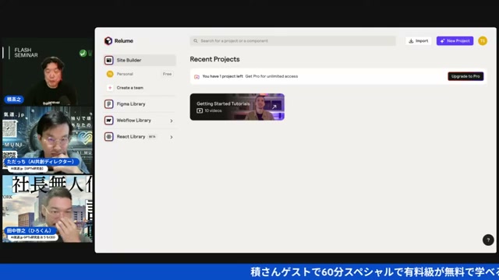This screenshot has width=499, height=280.
Task: Click the video play icon beside '10 videos'
Action: [x=200, y=110]
